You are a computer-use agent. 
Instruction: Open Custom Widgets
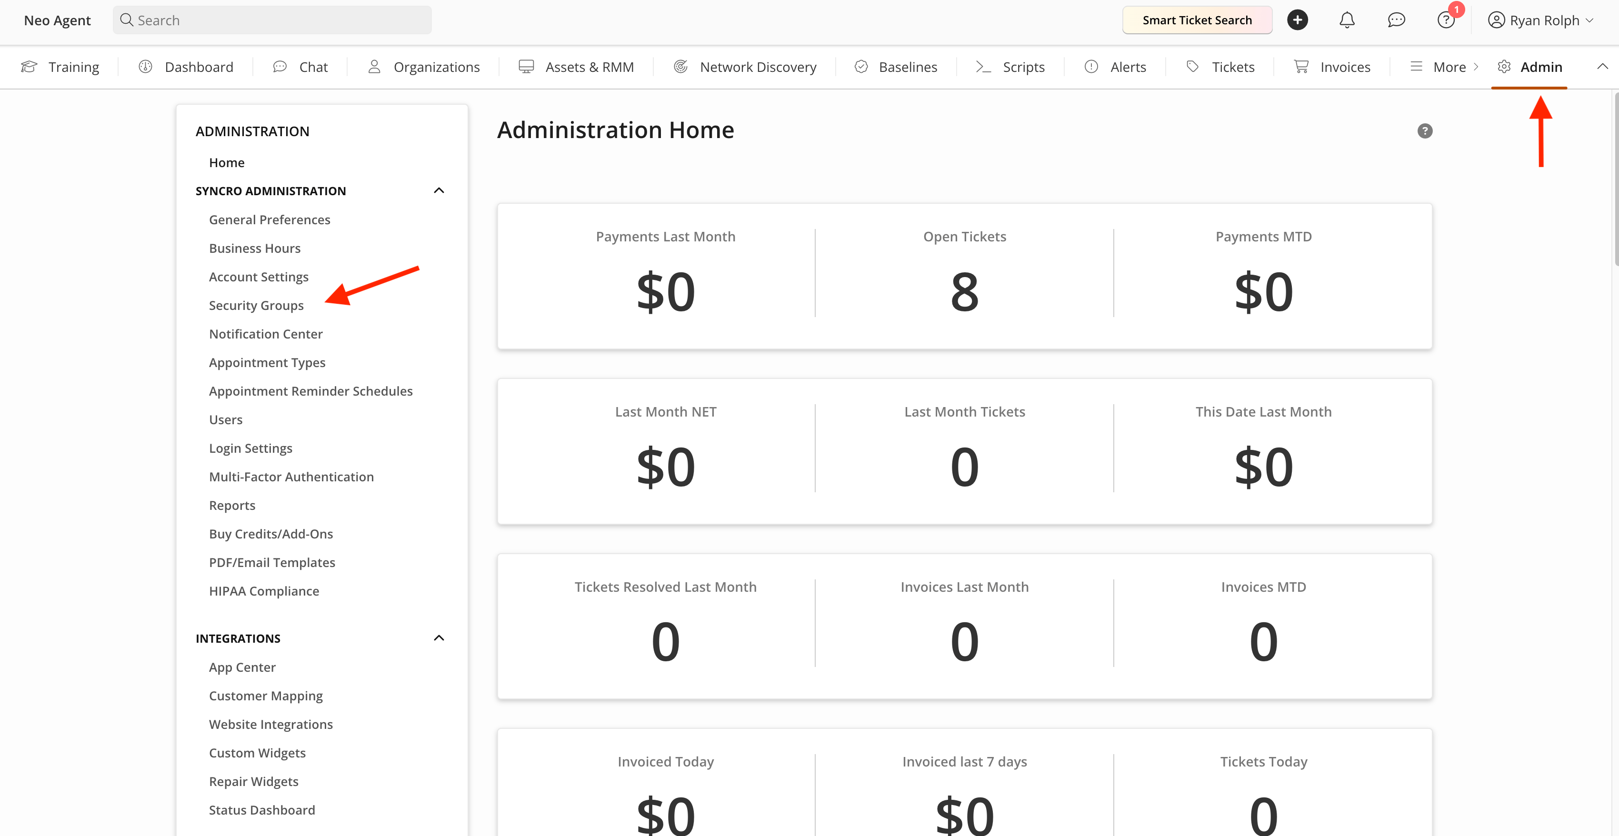[x=257, y=752]
